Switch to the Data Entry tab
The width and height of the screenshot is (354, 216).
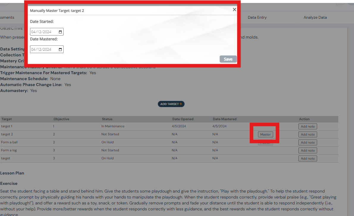point(257,18)
